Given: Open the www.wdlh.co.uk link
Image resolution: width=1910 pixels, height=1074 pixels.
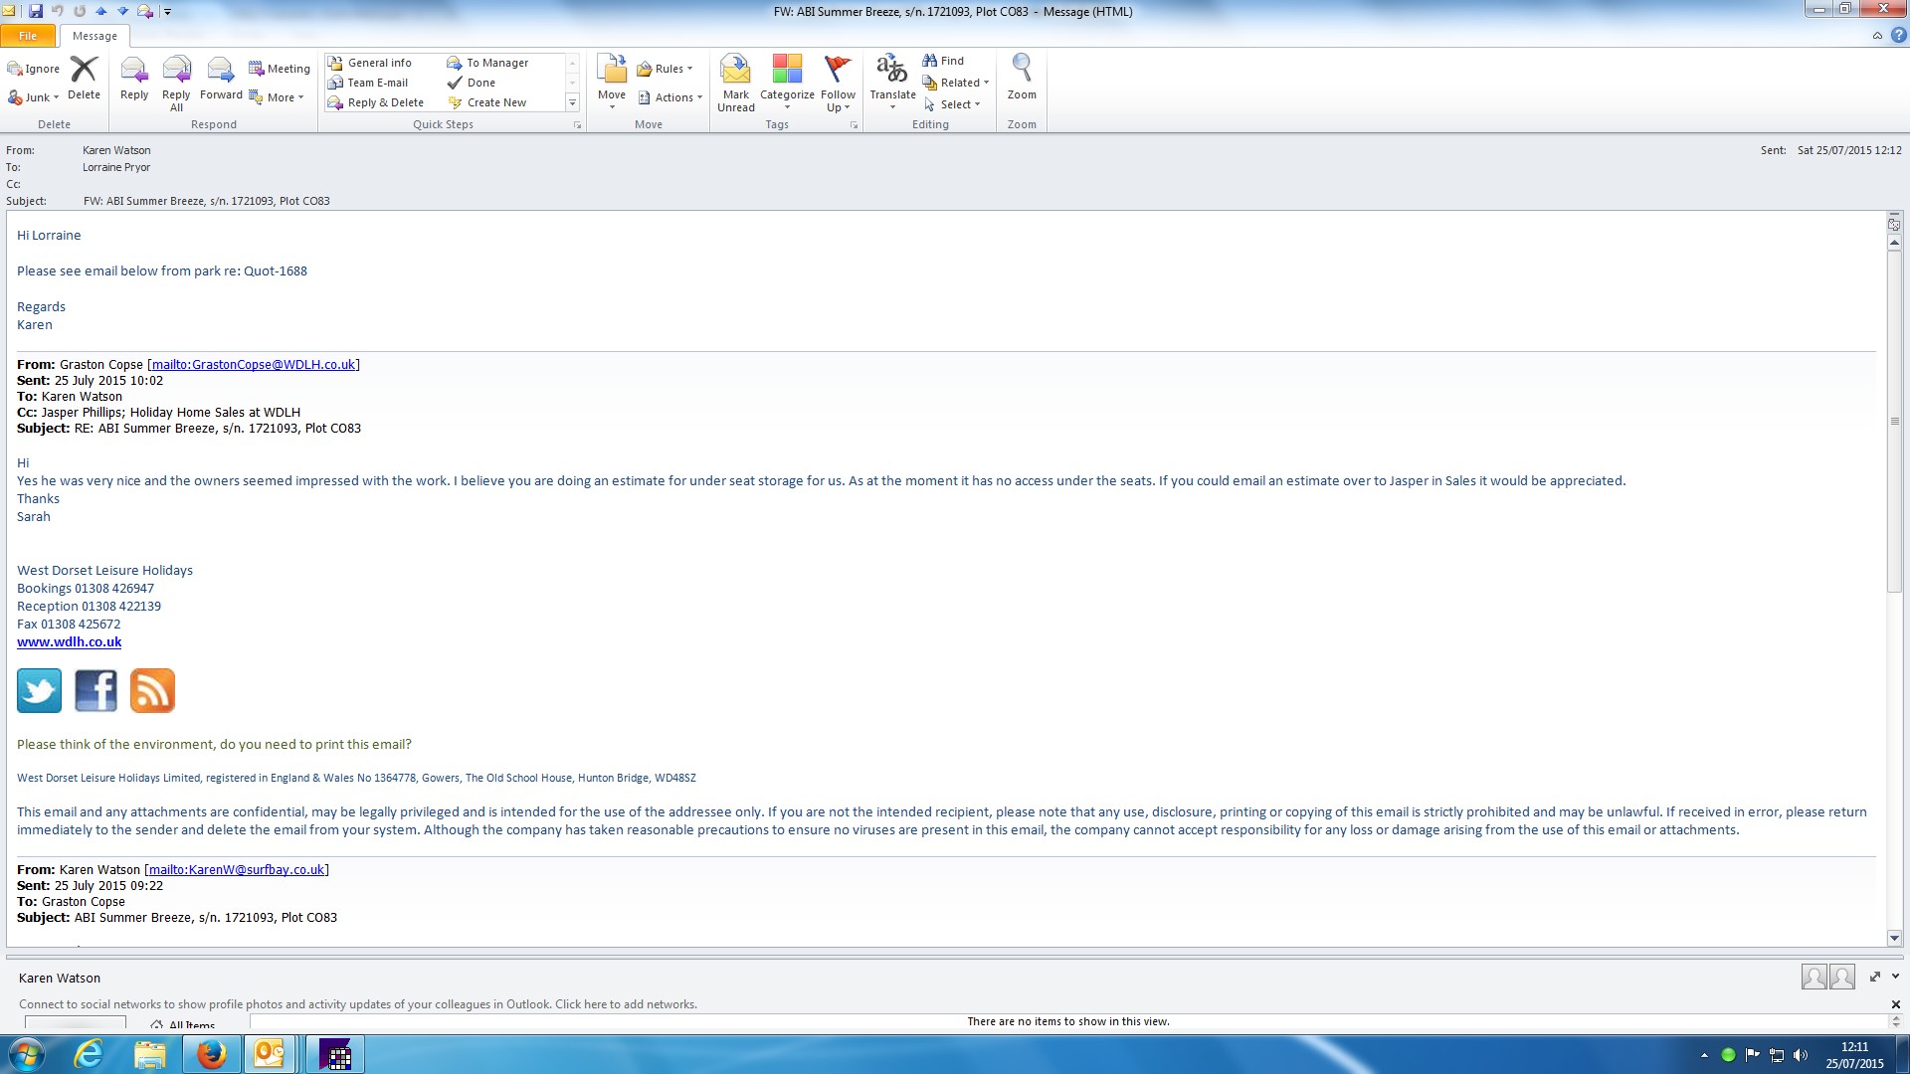Looking at the screenshot, I should click(x=69, y=642).
